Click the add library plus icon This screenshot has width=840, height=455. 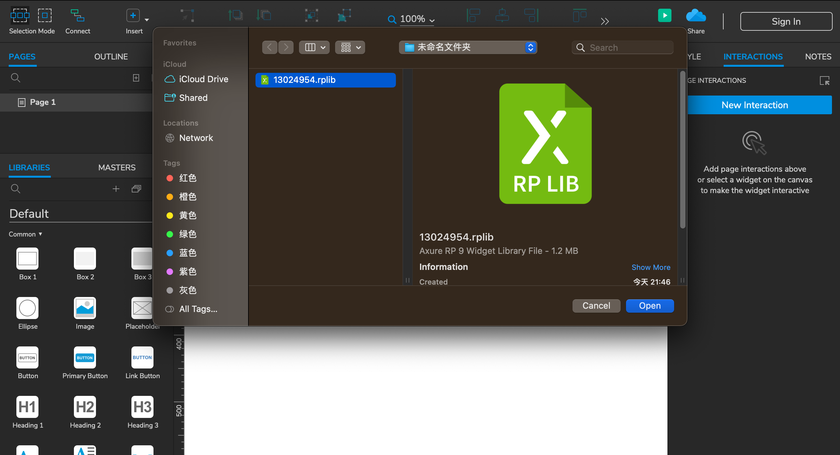tap(116, 189)
